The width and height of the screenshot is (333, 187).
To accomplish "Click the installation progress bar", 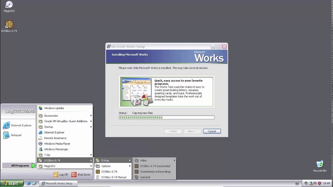I will [x=167, y=117].
